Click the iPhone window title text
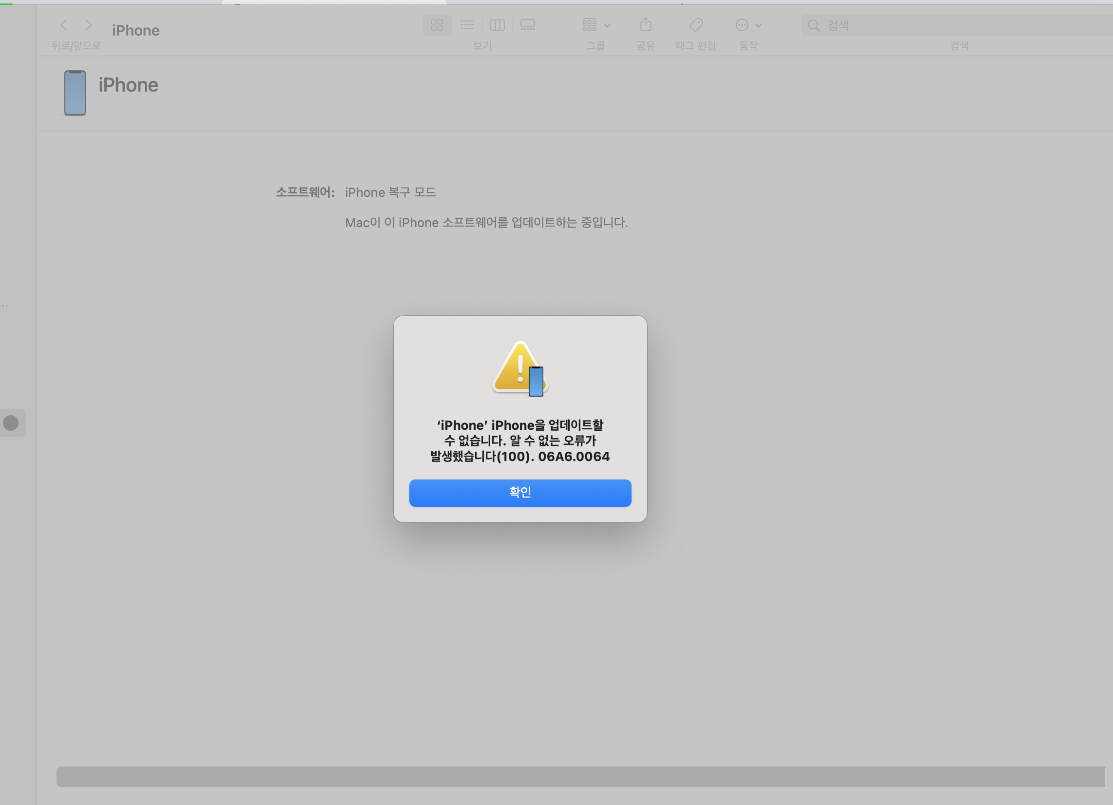The image size is (1113, 805). point(135,30)
